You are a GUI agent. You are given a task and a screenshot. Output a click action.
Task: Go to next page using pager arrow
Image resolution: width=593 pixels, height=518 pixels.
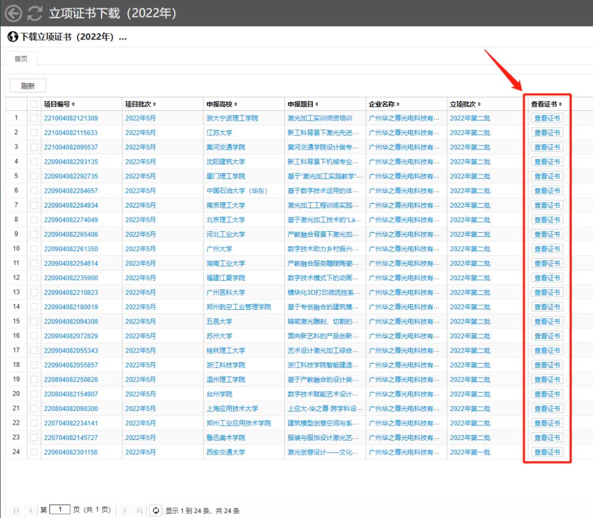[126, 510]
